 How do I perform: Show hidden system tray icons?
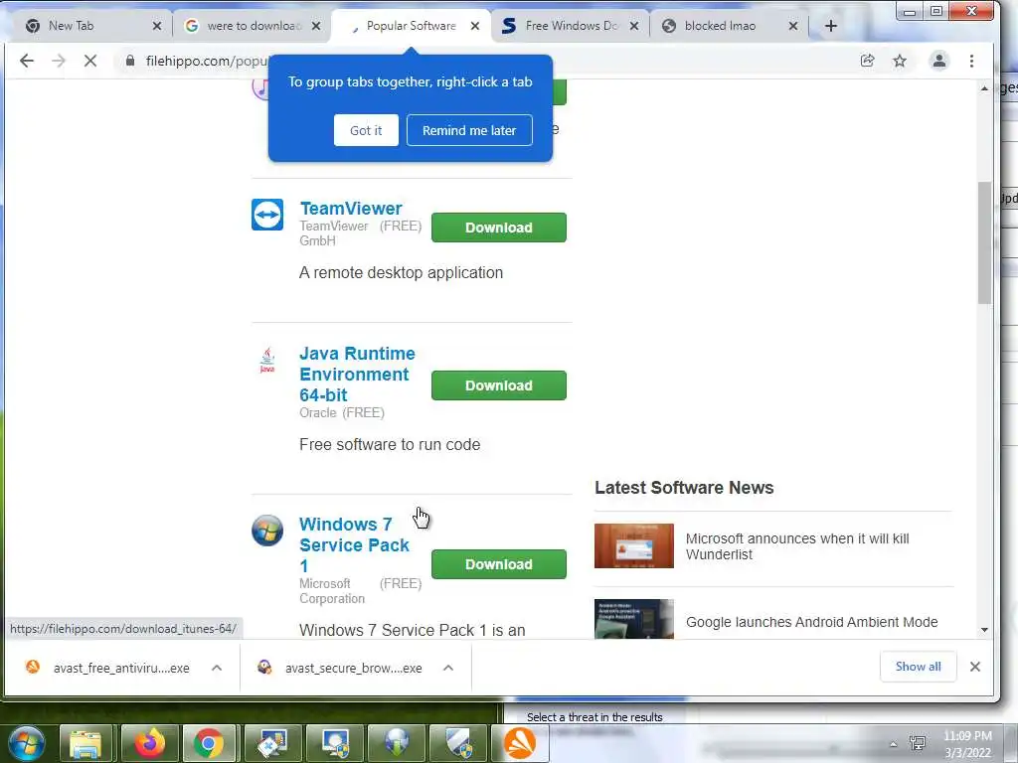coord(894,744)
